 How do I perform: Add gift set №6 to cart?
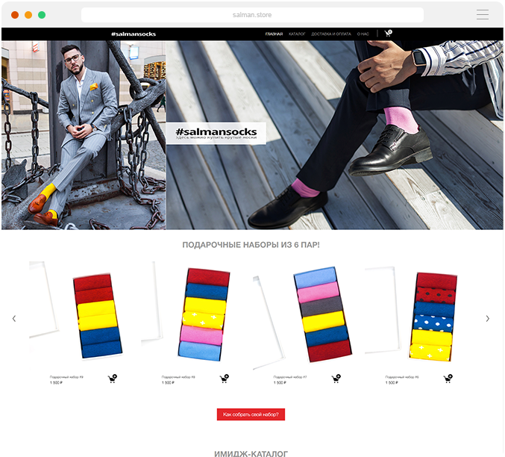(448, 379)
